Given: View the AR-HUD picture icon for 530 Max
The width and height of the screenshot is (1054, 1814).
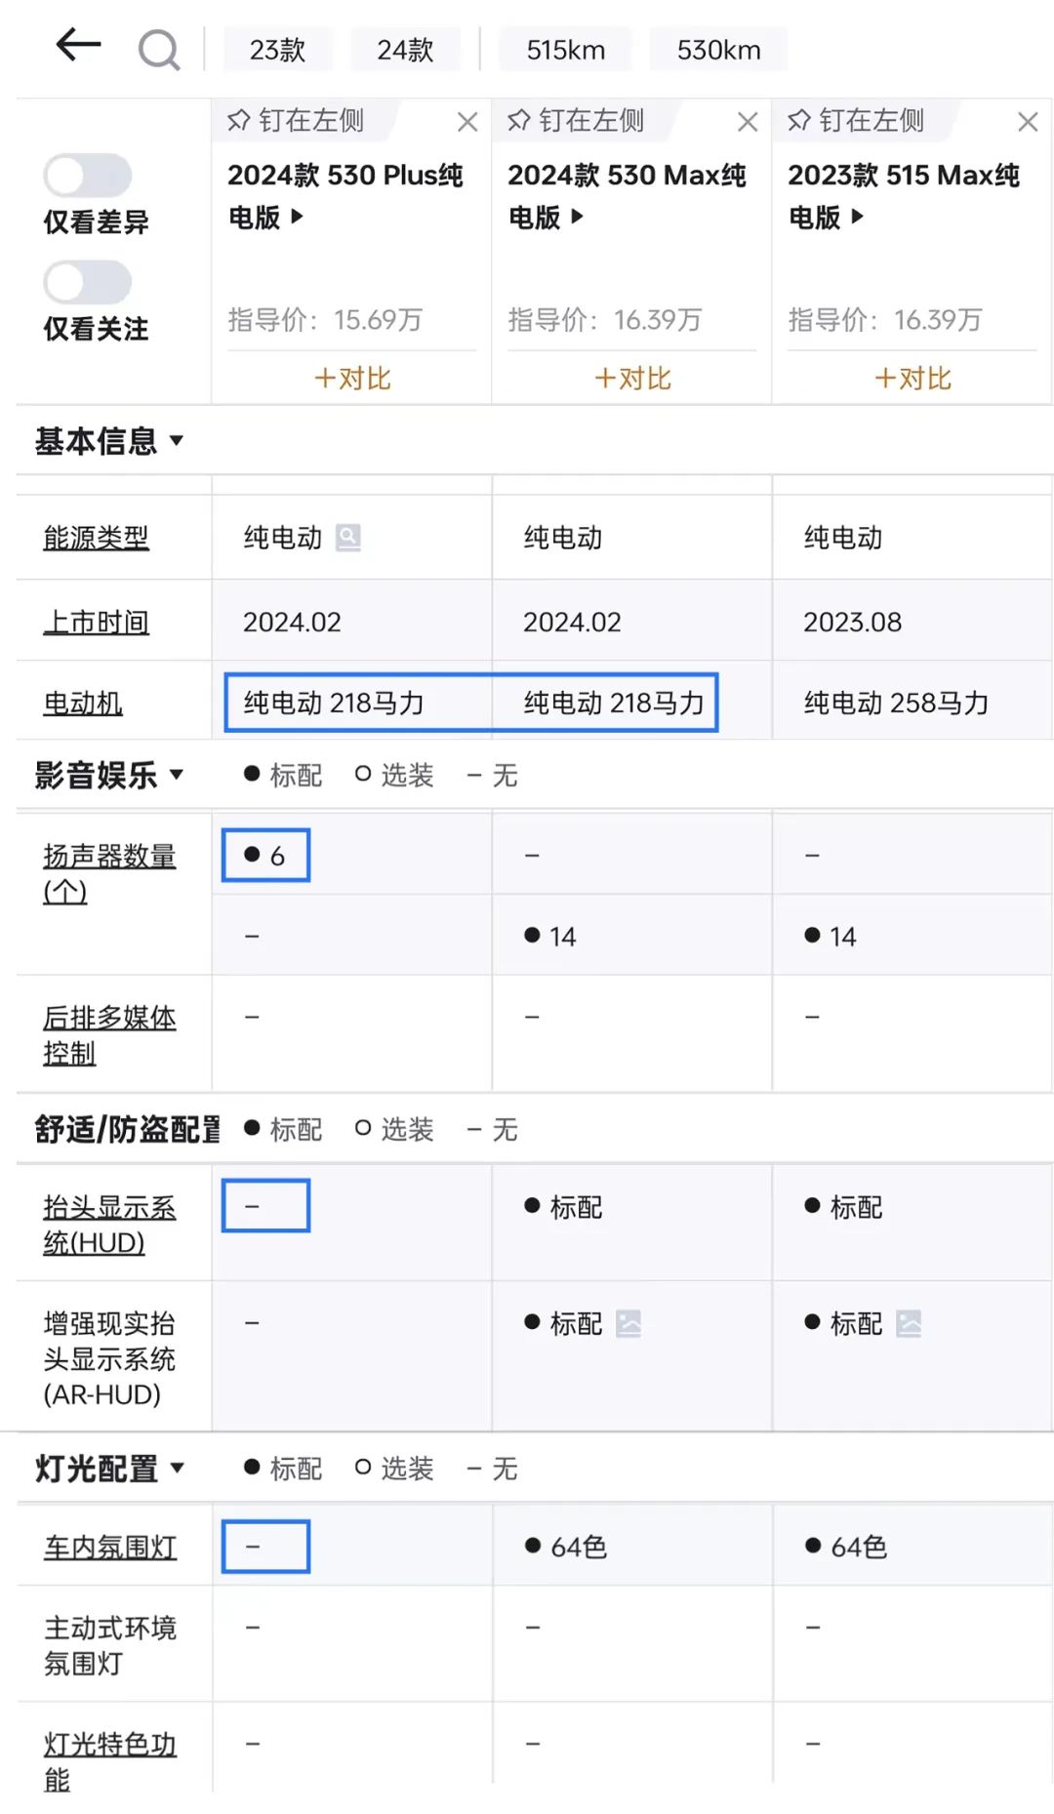Looking at the screenshot, I should tap(629, 1324).
